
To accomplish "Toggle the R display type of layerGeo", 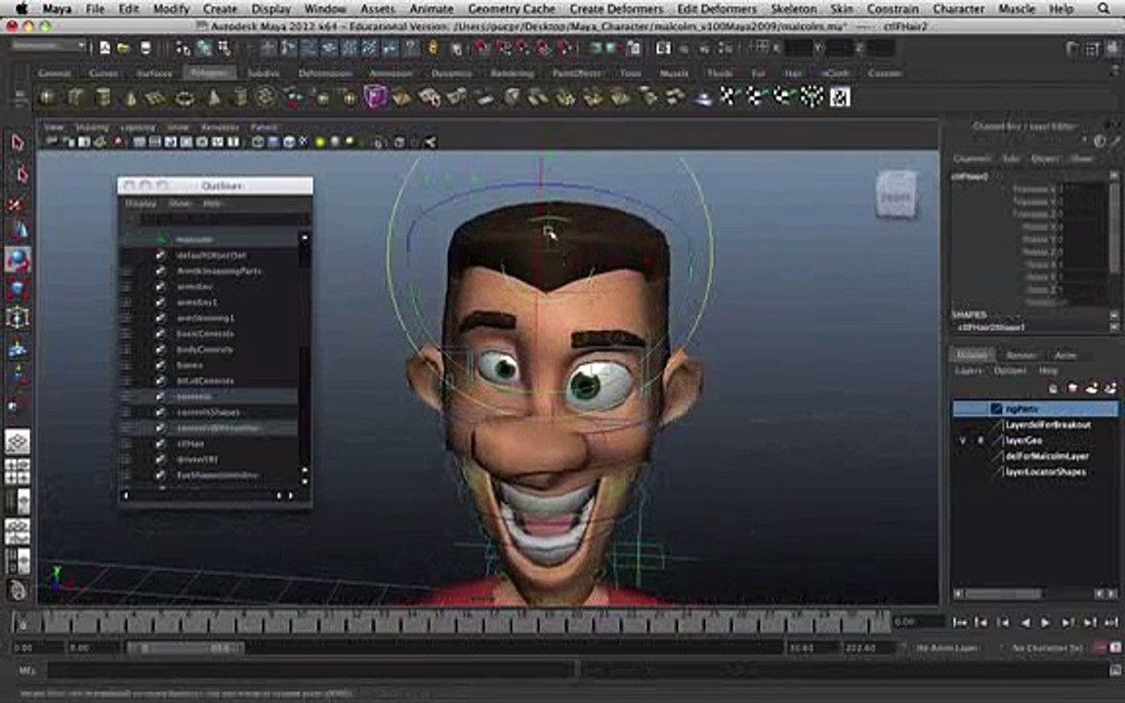I will [980, 440].
